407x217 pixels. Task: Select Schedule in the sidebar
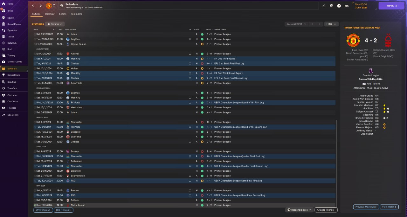pos(14,68)
